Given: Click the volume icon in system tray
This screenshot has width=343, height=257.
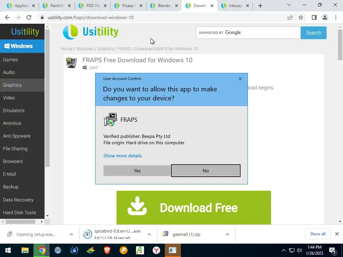Looking at the screenshot, I should point(299,250).
